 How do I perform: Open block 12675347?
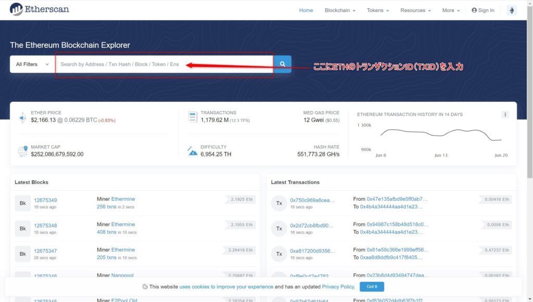pos(46,251)
